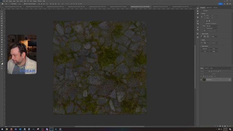Screen dimensions: 233x131
Task: Open Auto-Select Layer dropdown in options bar
Action: (x=20, y=4)
